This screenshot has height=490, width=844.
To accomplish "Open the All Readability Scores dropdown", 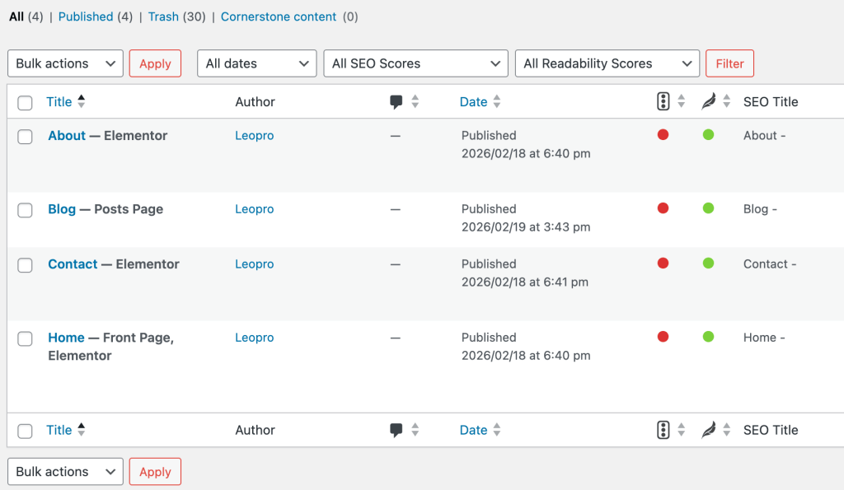I will pyautogui.click(x=607, y=63).
